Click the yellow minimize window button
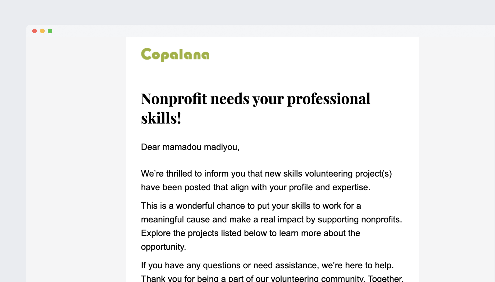Image resolution: width=495 pixels, height=282 pixels. click(x=42, y=31)
